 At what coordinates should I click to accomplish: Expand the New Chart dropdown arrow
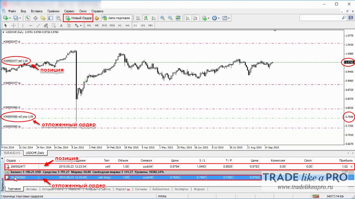[10, 18]
